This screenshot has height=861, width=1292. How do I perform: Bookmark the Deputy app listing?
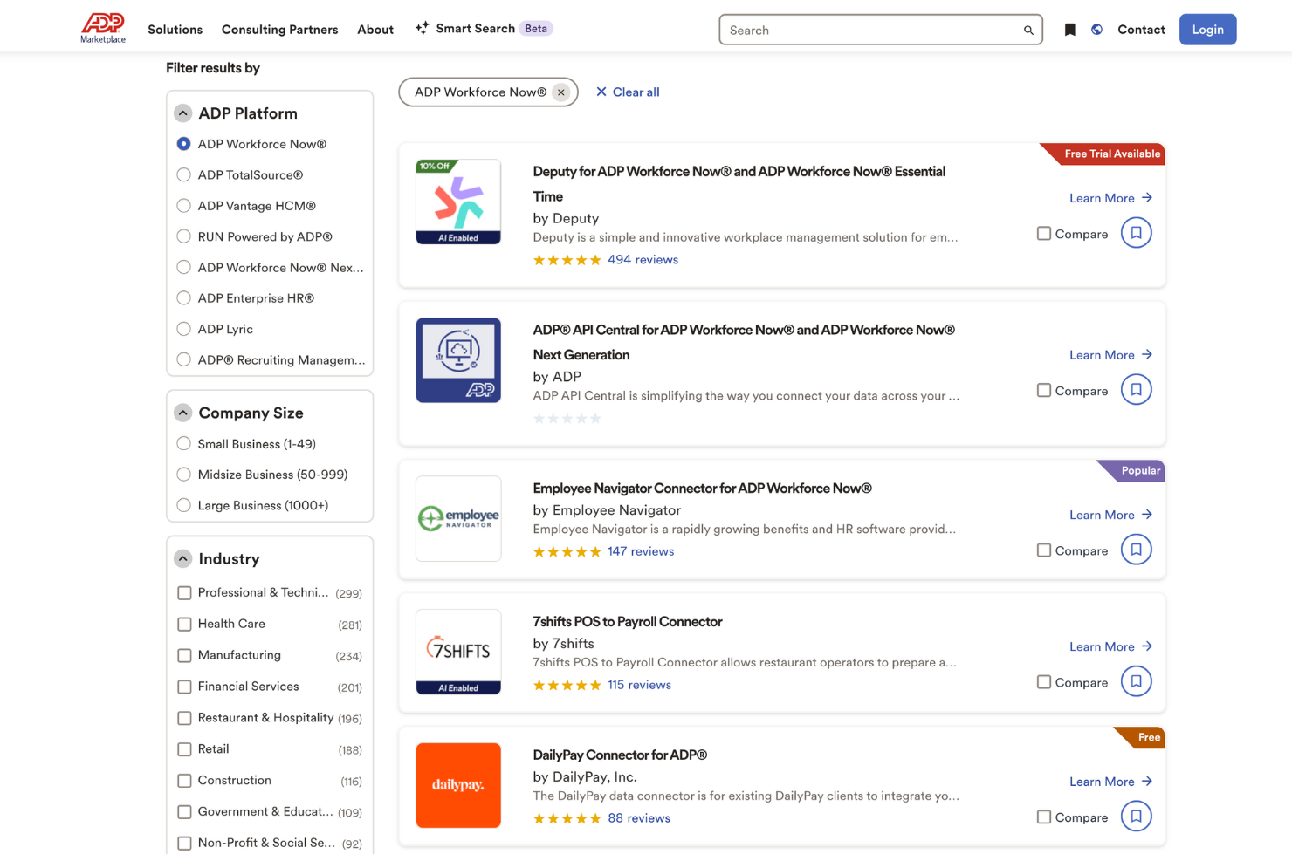tap(1136, 233)
